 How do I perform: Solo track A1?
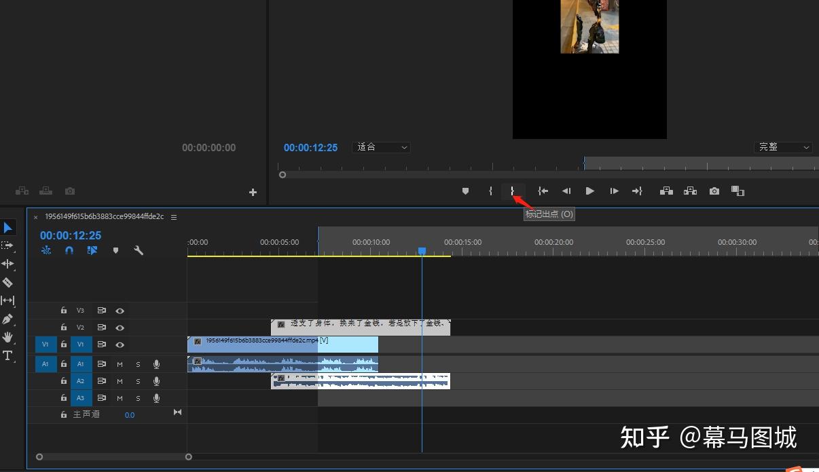(x=138, y=364)
